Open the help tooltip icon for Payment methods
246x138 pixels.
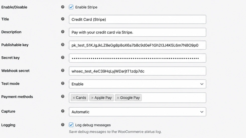[63, 96]
